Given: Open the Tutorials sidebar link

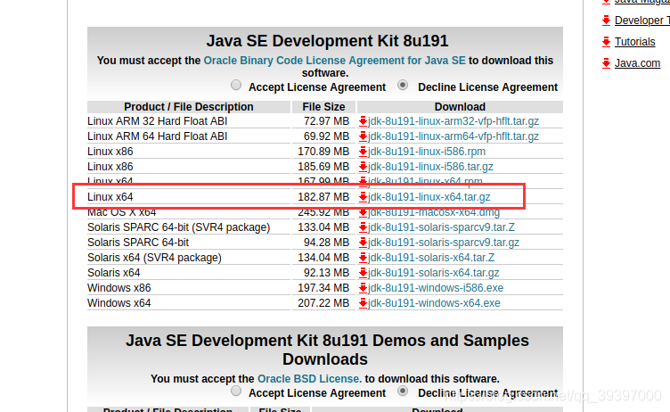Looking at the screenshot, I should (634, 42).
